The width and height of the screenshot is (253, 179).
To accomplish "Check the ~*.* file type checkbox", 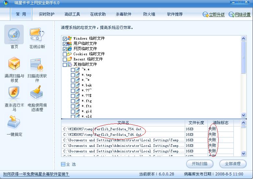I will pos(73,70).
